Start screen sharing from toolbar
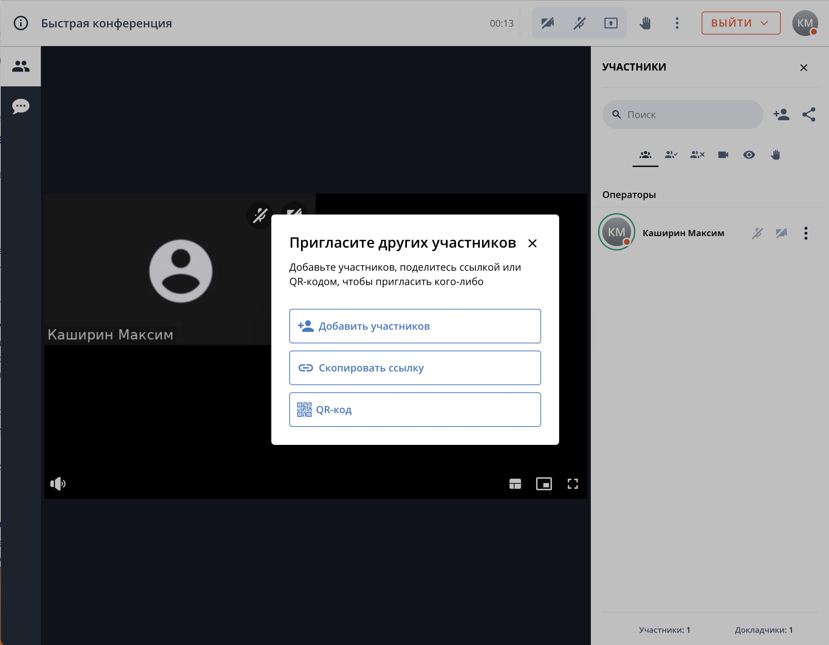Screen dimensions: 829x645 coord(611,23)
